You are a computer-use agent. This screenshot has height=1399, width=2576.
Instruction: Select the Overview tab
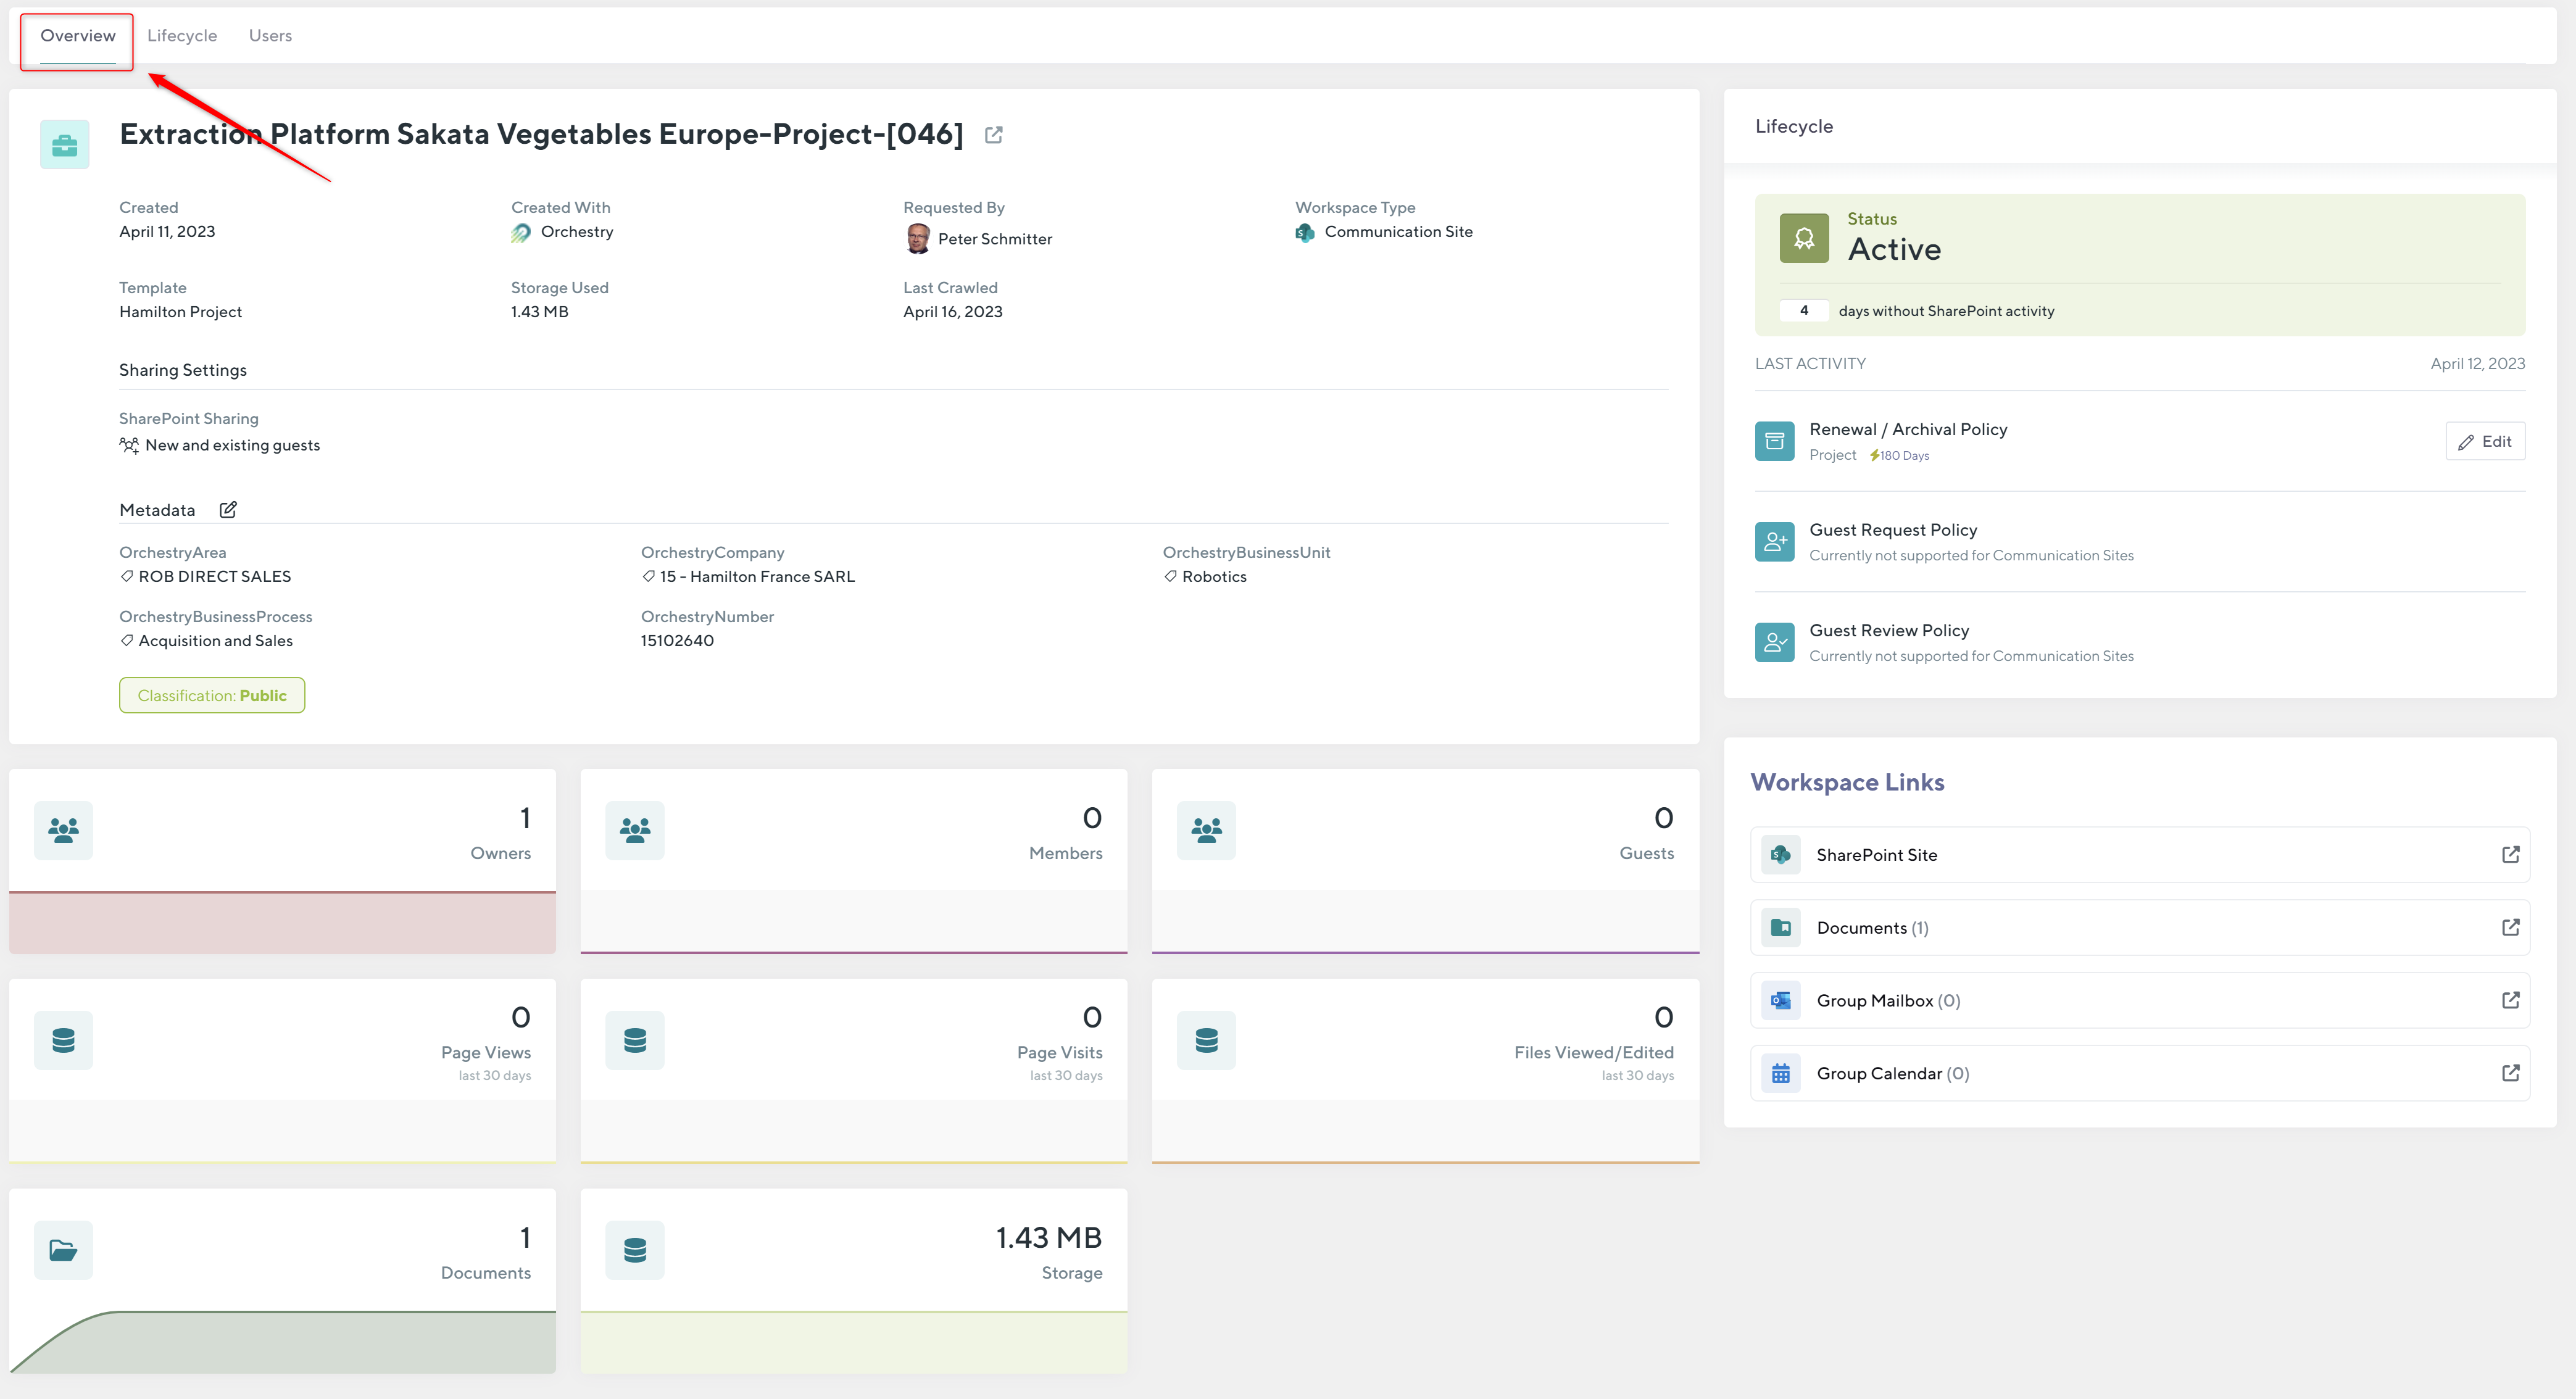[78, 36]
